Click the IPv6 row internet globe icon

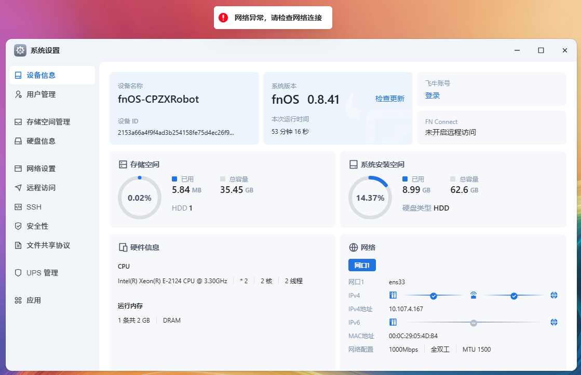tap(554, 322)
